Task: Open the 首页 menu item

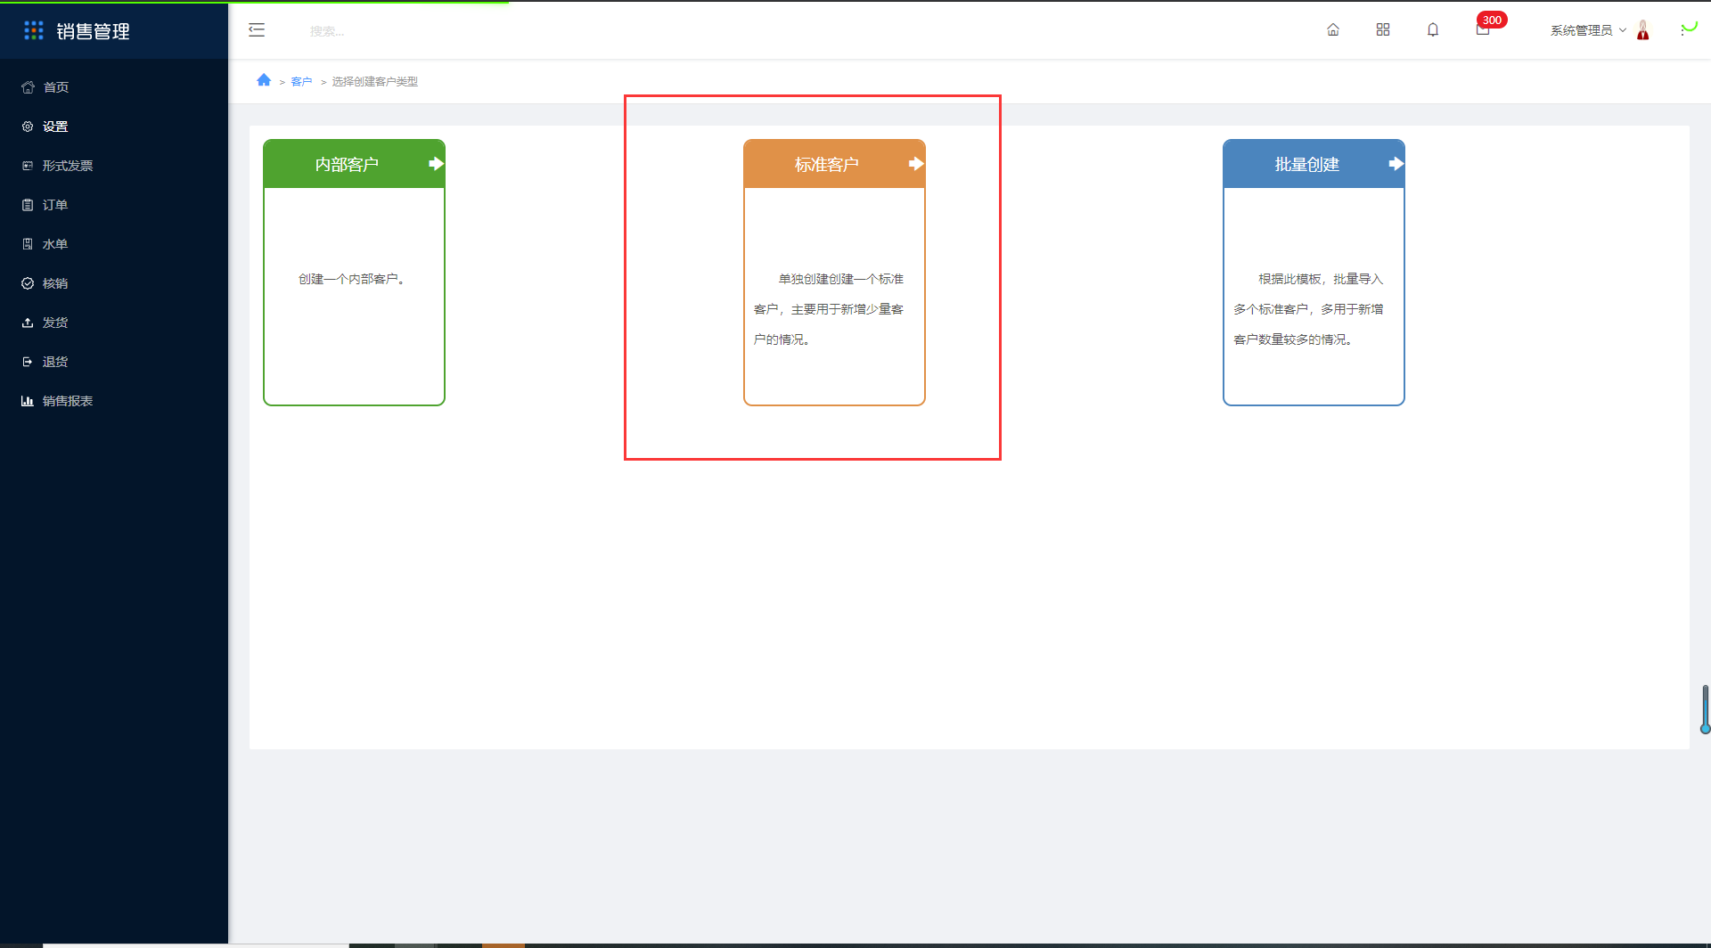Action: point(114,87)
